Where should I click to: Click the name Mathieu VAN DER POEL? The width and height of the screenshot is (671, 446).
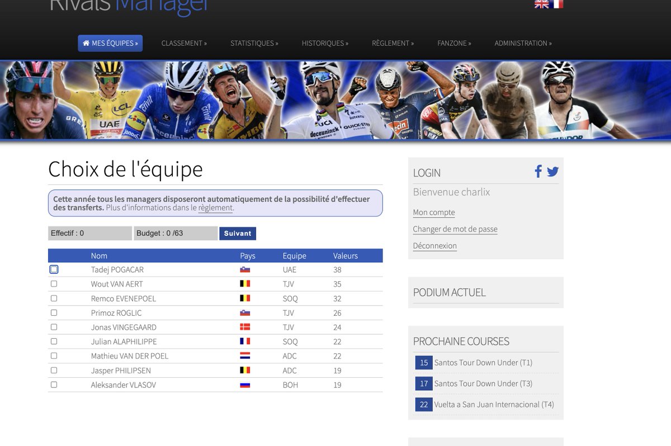(x=130, y=357)
